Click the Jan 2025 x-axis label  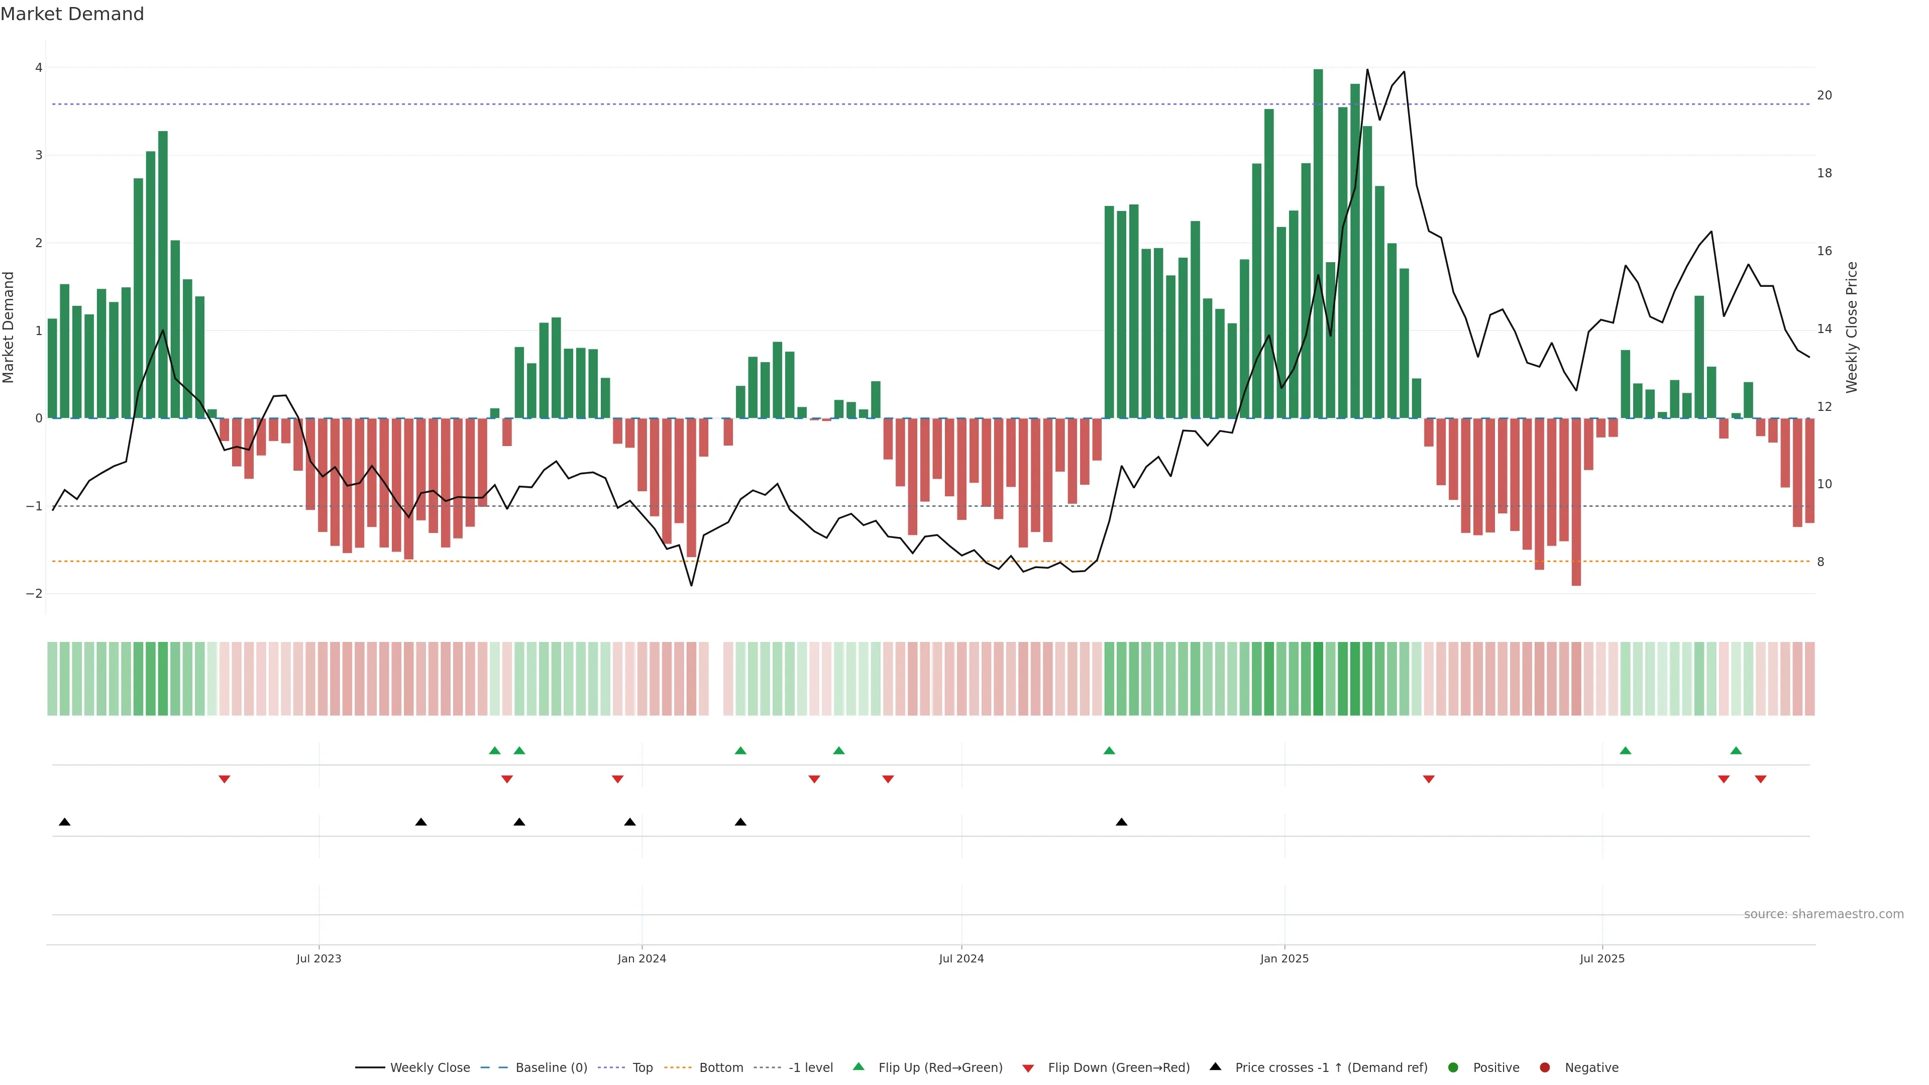click(1283, 958)
